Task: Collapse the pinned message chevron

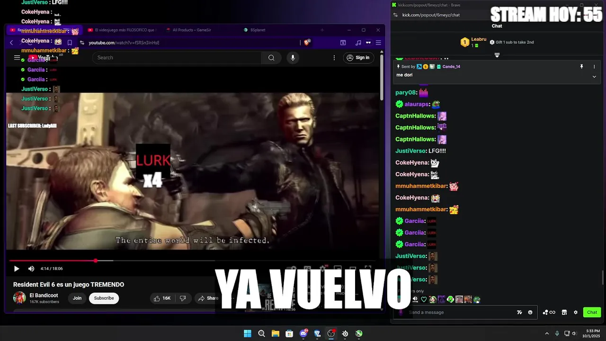Action: [594, 77]
